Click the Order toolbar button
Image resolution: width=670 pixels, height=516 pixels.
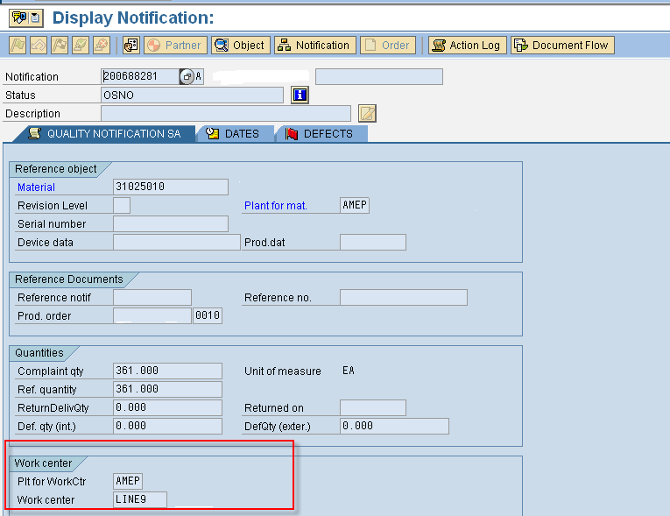pyautogui.click(x=388, y=45)
